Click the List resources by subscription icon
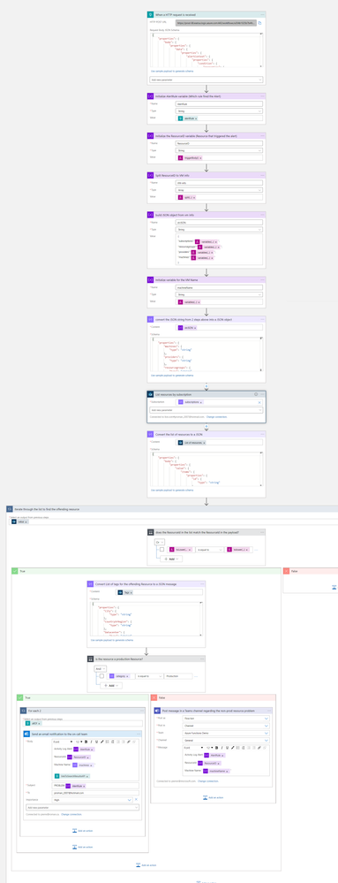 click(150, 395)
